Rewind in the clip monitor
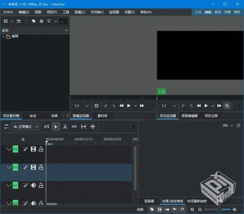This screenshot has width=244, height=214. (x=122, y=106)
